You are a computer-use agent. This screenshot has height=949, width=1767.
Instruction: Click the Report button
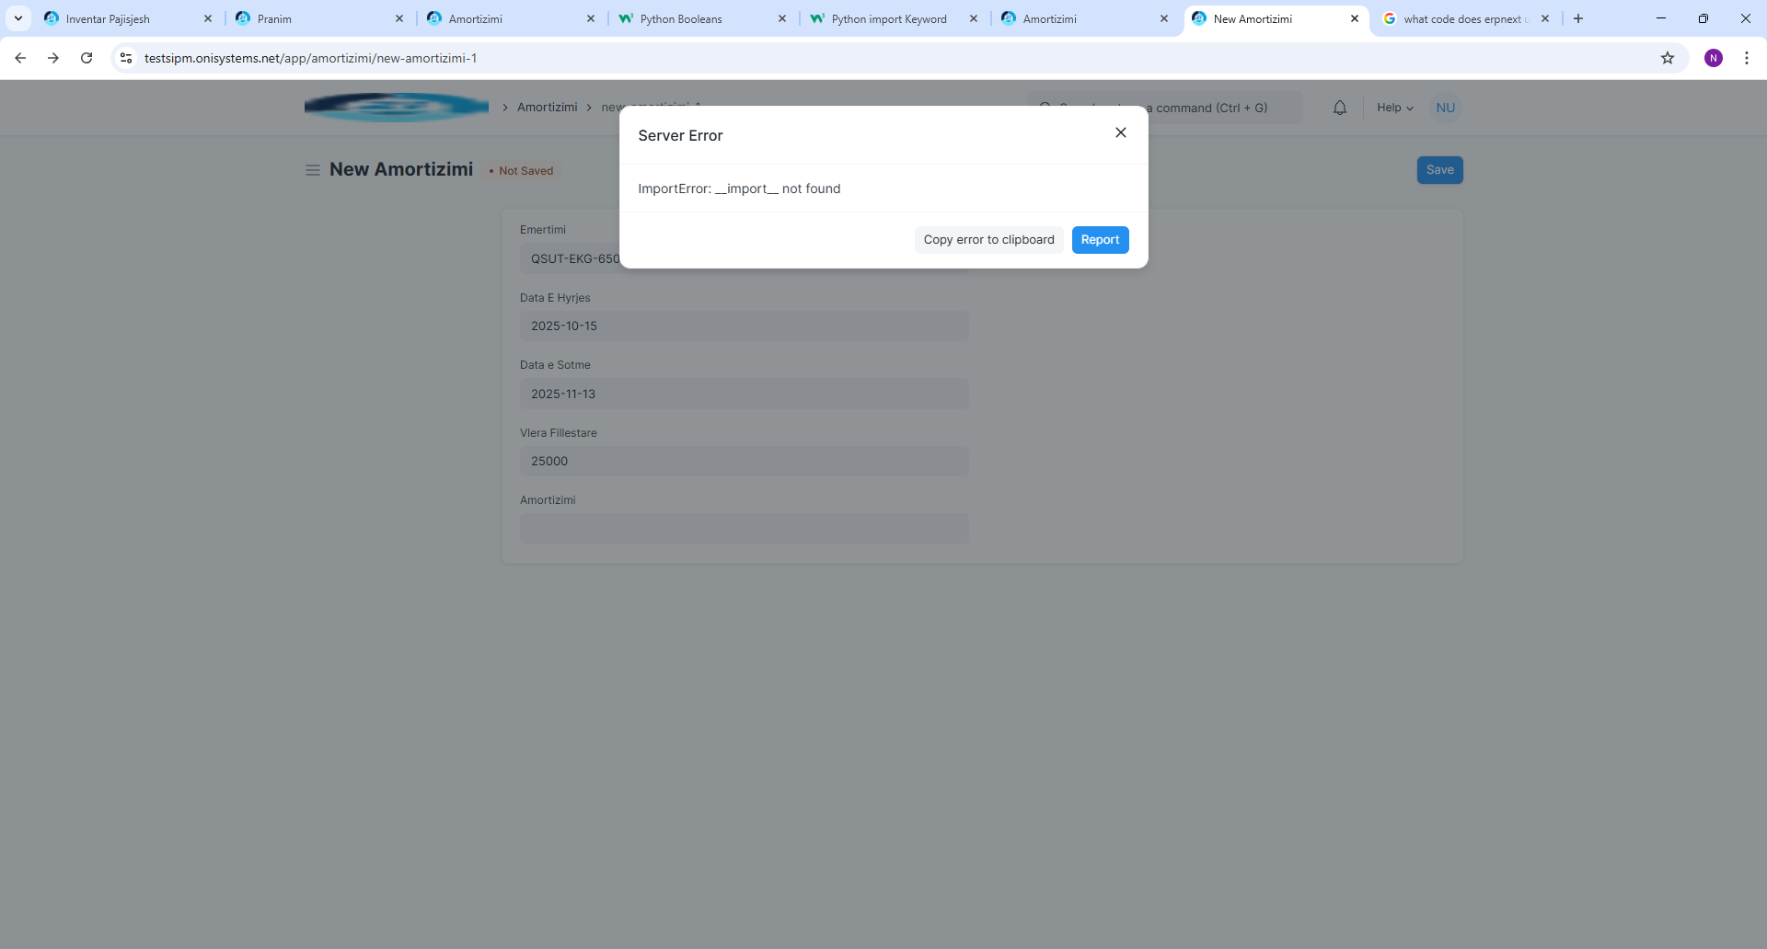click(1100, 240)
